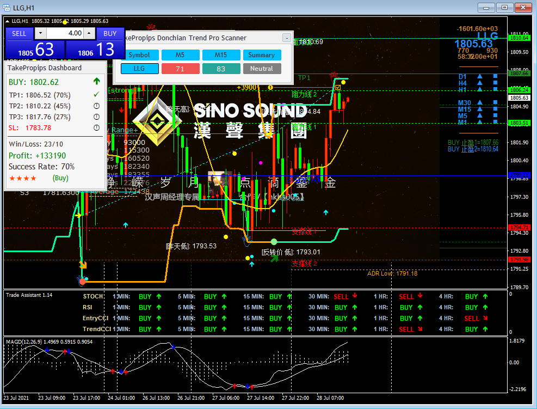Click the M5 column header in the scanner
This screenshot has height=409, width=537.
tap(180, 55)
